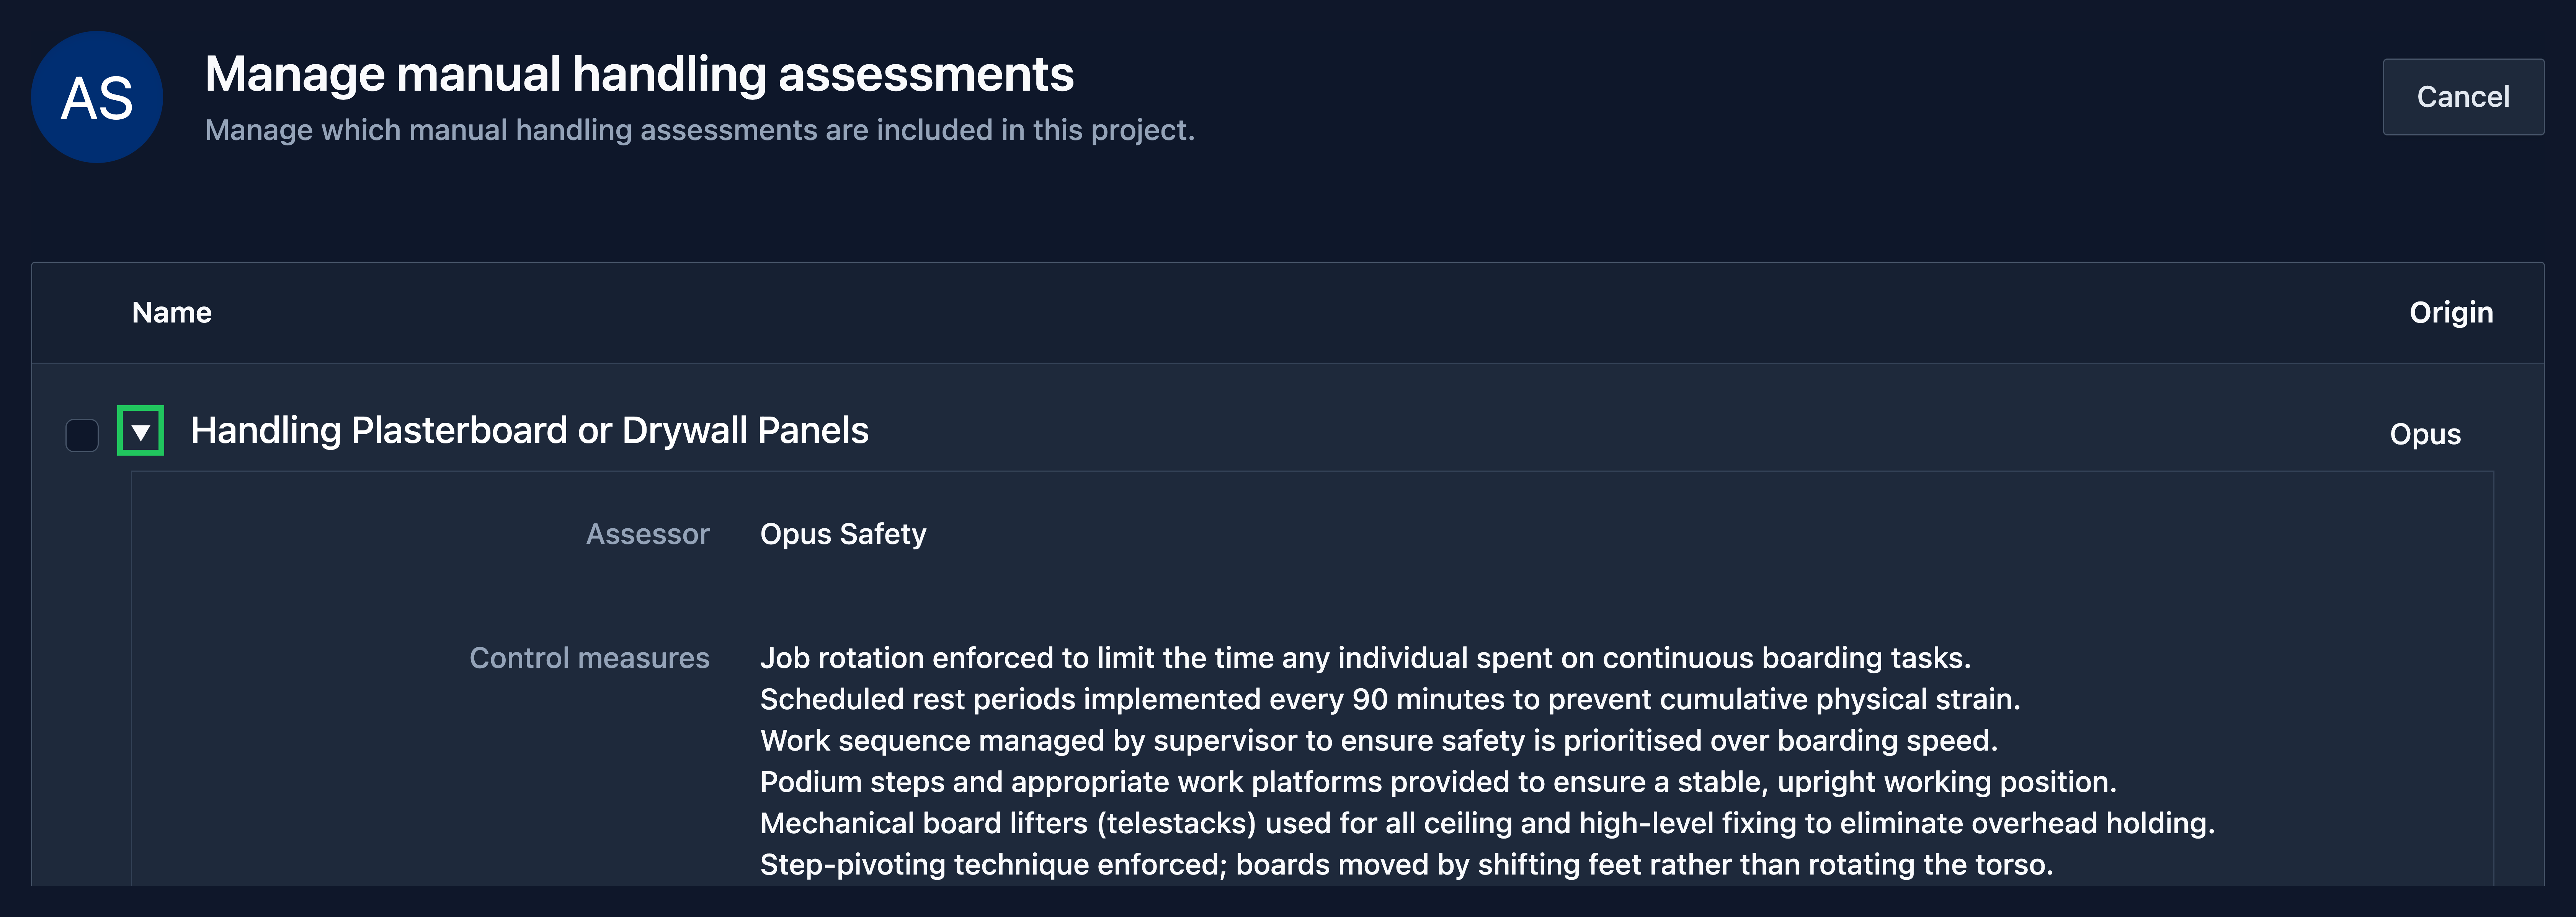Click the Step-pivoting technique measure line

point(1407,865)
